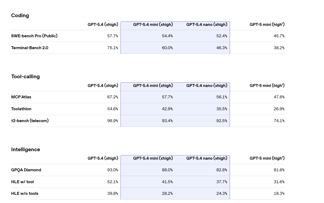Click GPT-5 mini (high) header in Intelligence table
This screenshot has height=203, width=324.
click(x=267, y=158)
